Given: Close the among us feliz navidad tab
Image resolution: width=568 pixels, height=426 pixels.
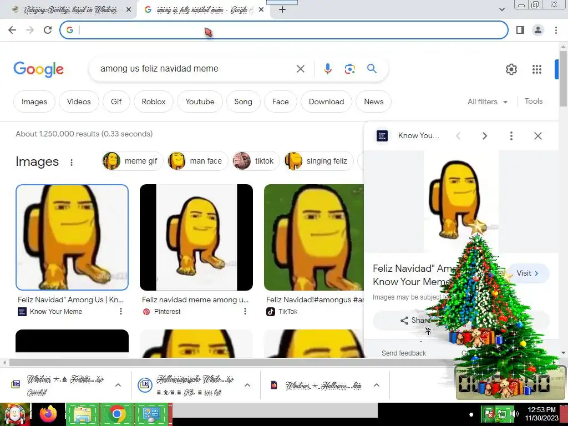Looking at the screenshot, I should pyautogui.click(x=261, y=10).
